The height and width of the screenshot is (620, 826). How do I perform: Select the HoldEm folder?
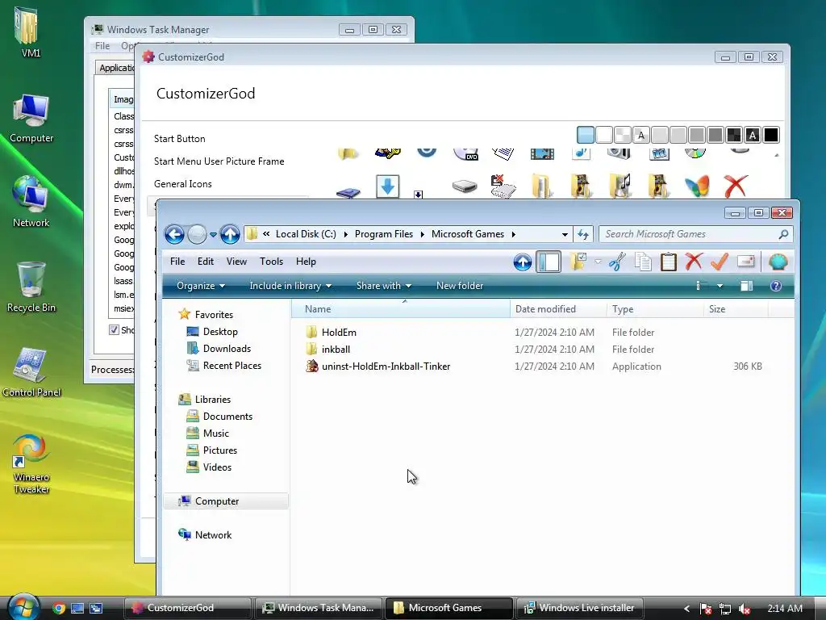339,332
